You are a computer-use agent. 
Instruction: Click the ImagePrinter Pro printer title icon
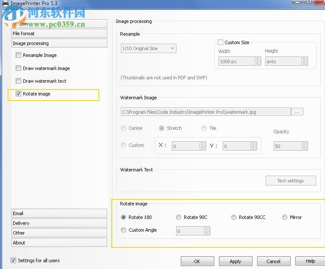(5, 3)
